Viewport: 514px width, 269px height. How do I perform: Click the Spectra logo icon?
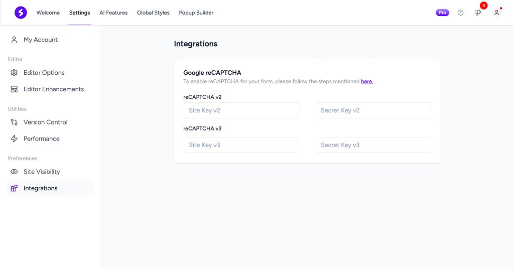click(x=21, y=13)
